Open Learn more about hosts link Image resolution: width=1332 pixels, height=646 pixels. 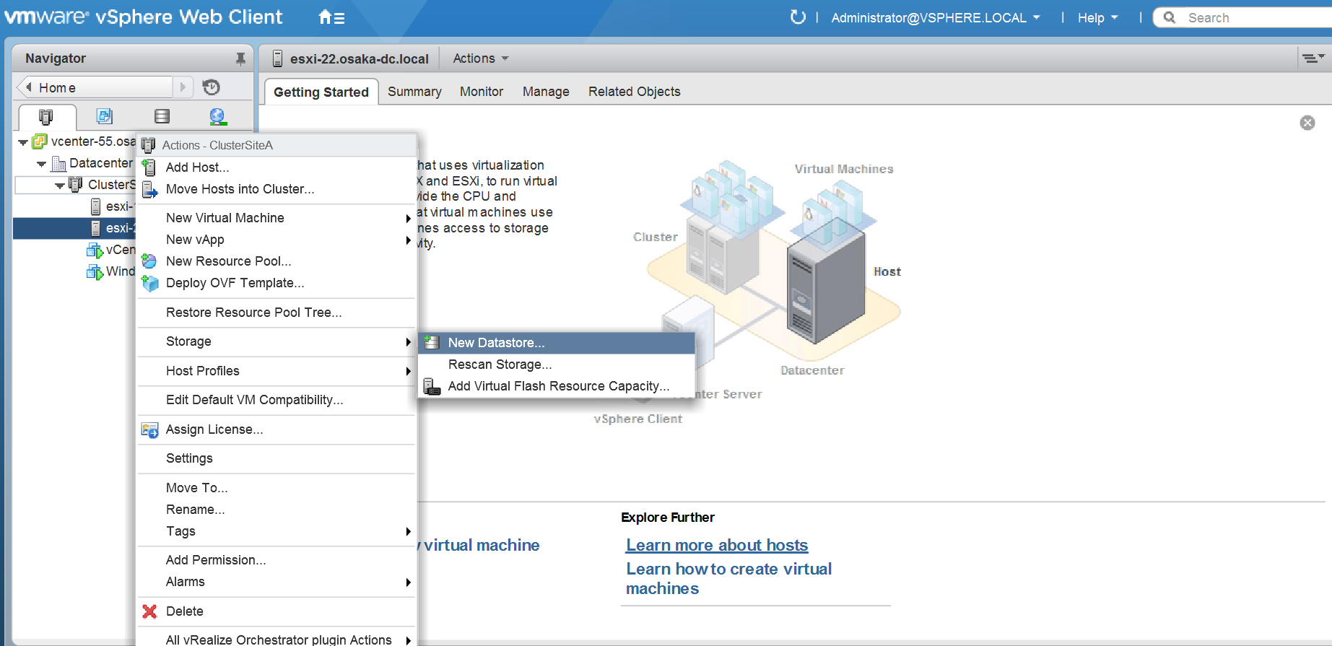716,545
